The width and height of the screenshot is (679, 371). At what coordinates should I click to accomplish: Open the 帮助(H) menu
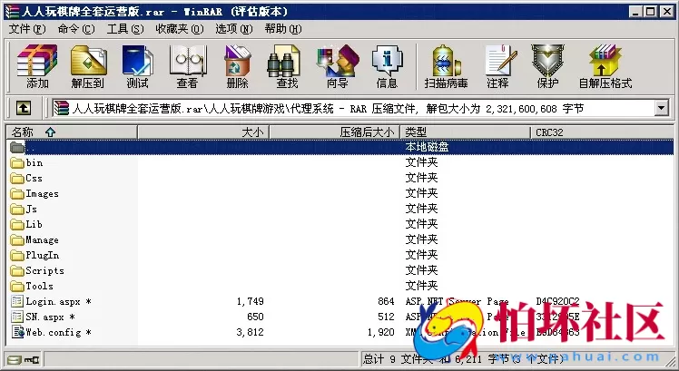[283, 29]
